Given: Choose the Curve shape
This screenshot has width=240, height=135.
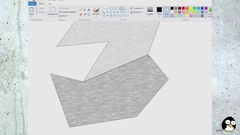Looking at the screenshot, I should [108, 9].
